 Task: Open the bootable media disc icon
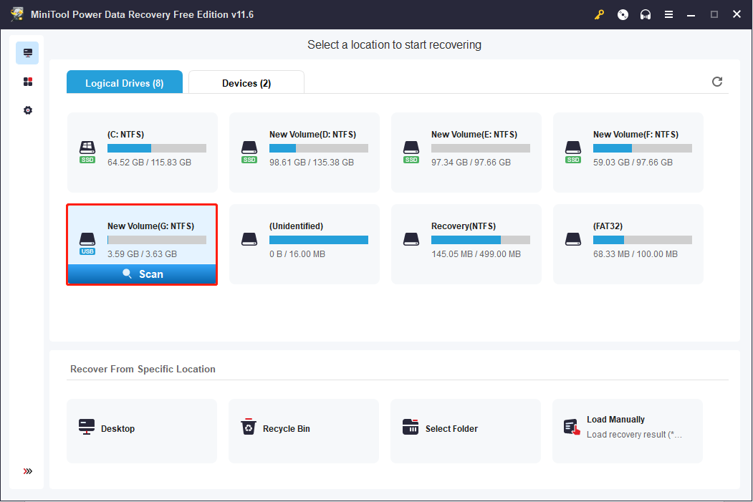tap(622, 14)
